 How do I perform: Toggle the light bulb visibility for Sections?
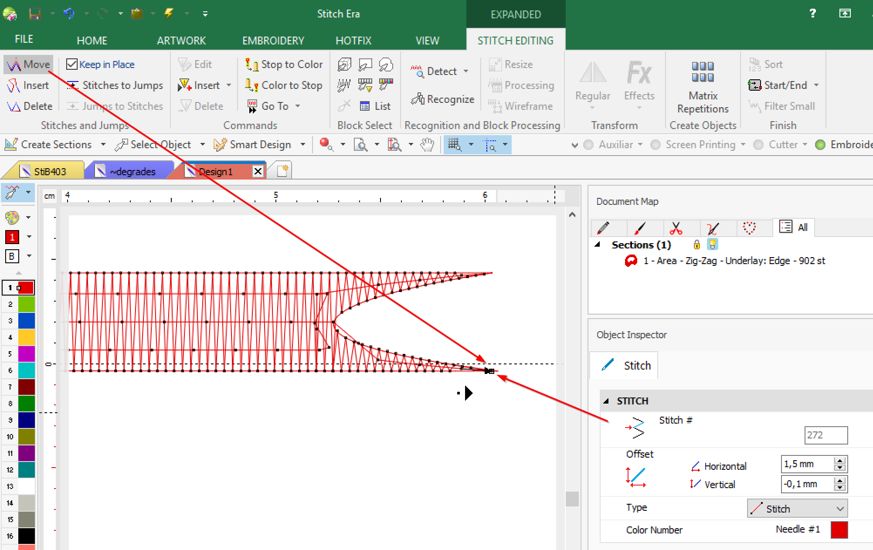click(712, 244)
